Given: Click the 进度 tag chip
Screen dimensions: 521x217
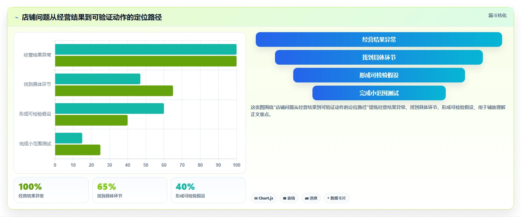Looking at the screenshot, I should [x=311, y=198].
